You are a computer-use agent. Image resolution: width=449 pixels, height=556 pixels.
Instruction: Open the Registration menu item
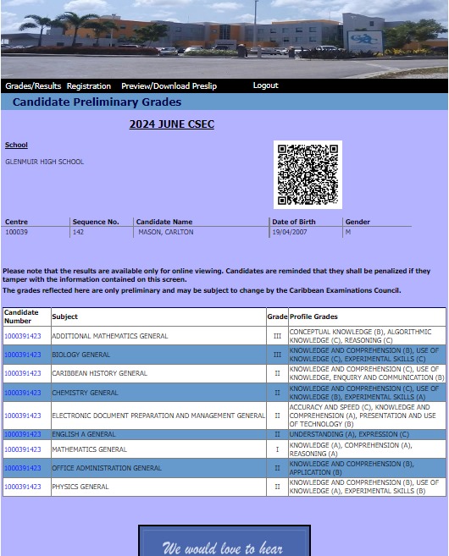[89, 85]
